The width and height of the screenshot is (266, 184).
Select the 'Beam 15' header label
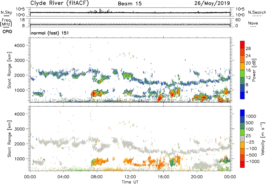coord(130,4)
